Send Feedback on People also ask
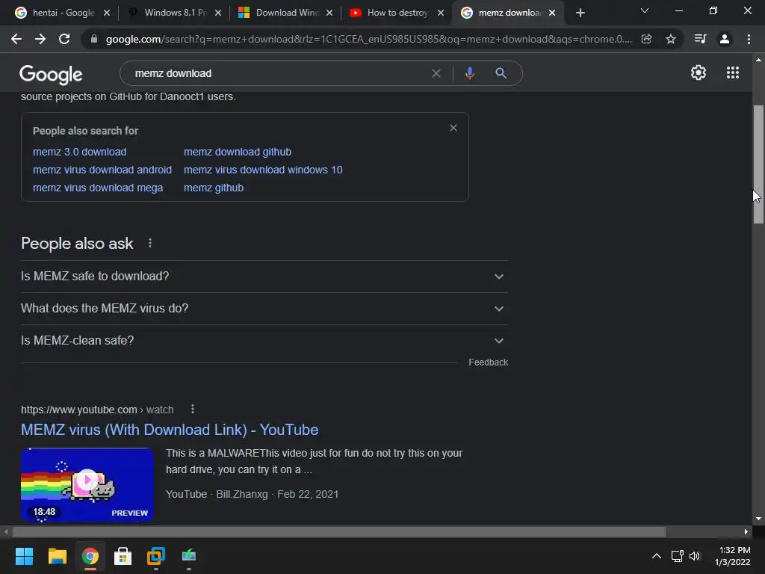The width and height of the screenshot is (765, 574). pyautogui.click(x=488, y=362)
